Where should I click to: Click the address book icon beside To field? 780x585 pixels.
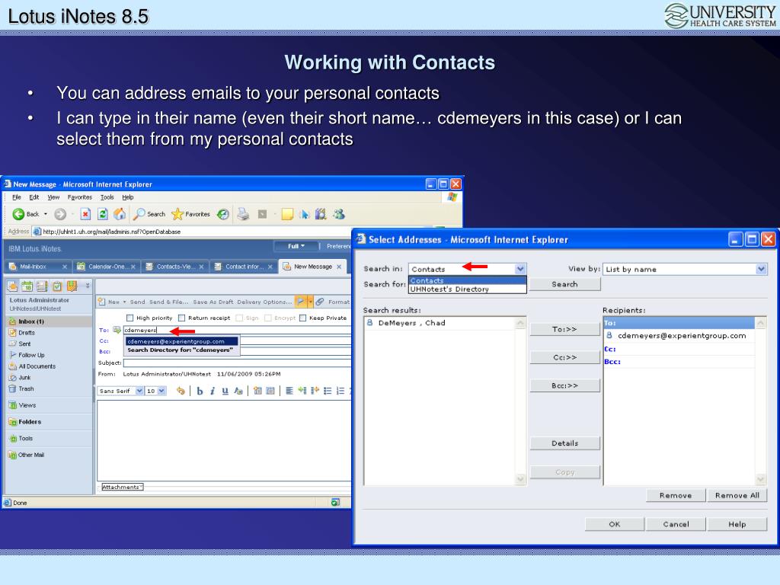pyautogui.click(x=117, y=330)
